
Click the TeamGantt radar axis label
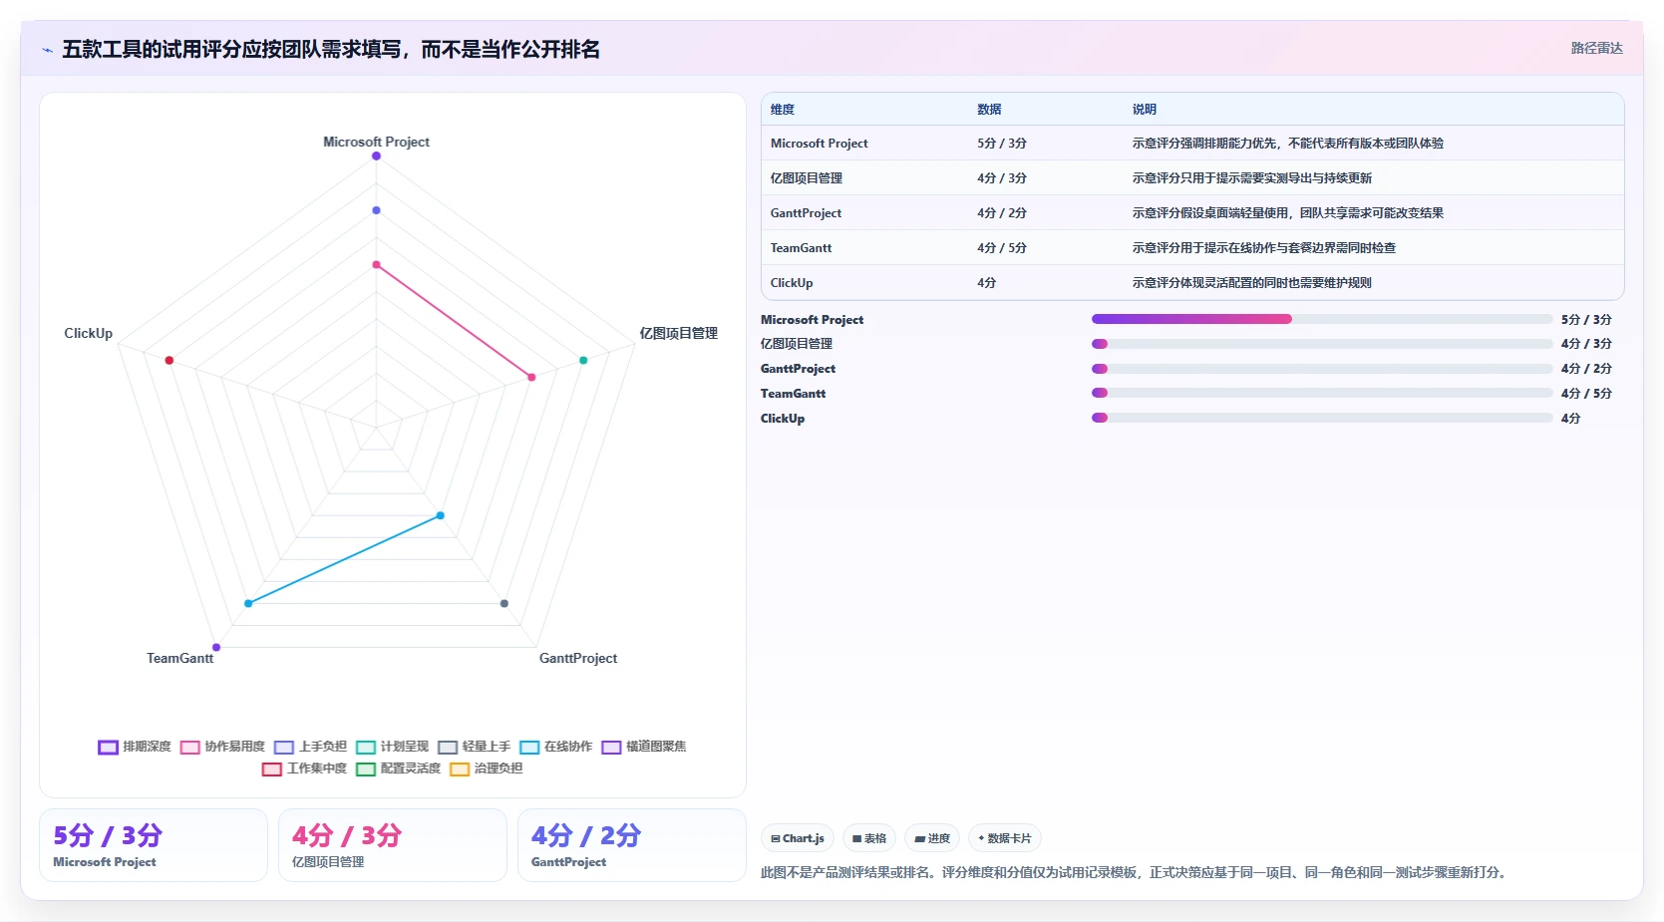coord(180,658)
